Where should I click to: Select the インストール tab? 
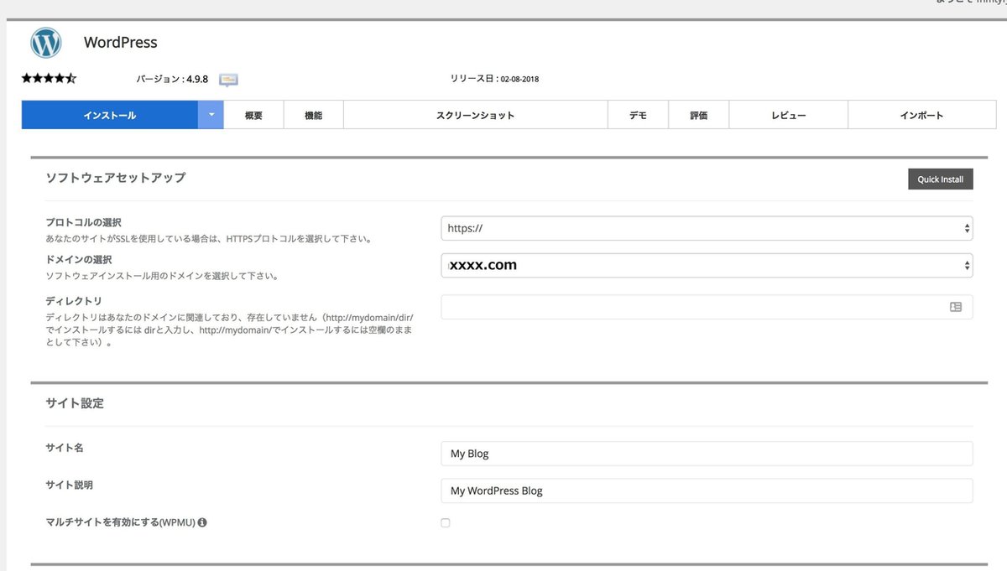[x=110, y=115]
